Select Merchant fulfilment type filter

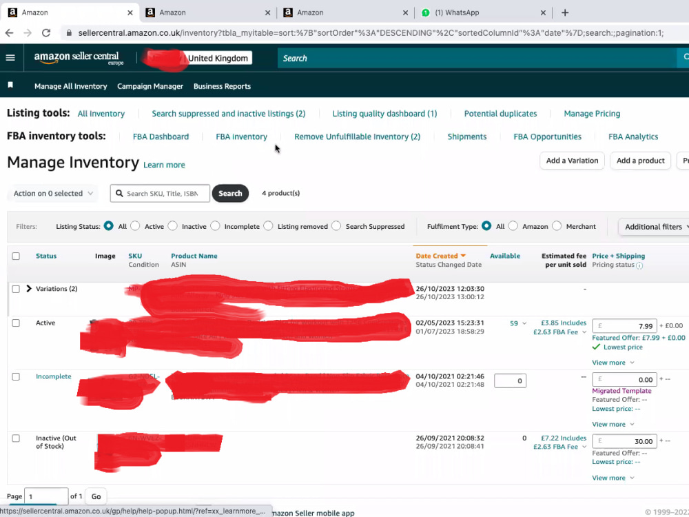pyautogui.click(x=557, y=226)
